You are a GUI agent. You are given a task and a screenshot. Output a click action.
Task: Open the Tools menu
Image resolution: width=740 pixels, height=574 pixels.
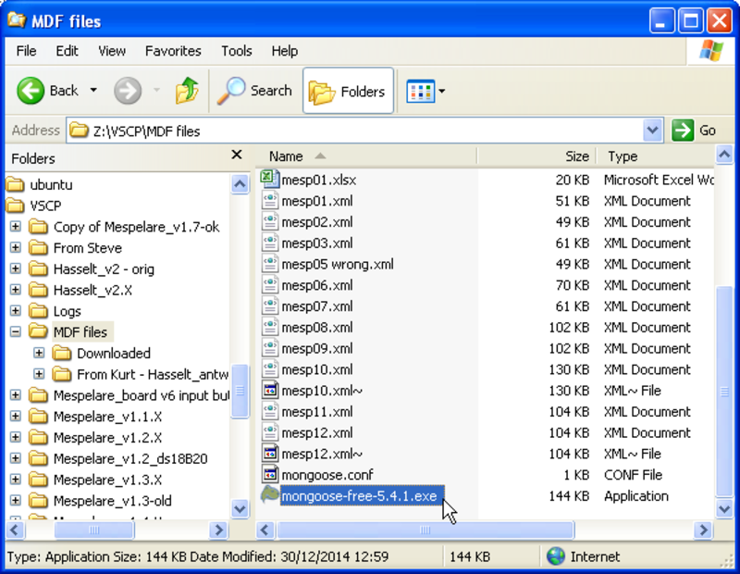[x=237, y=51]
